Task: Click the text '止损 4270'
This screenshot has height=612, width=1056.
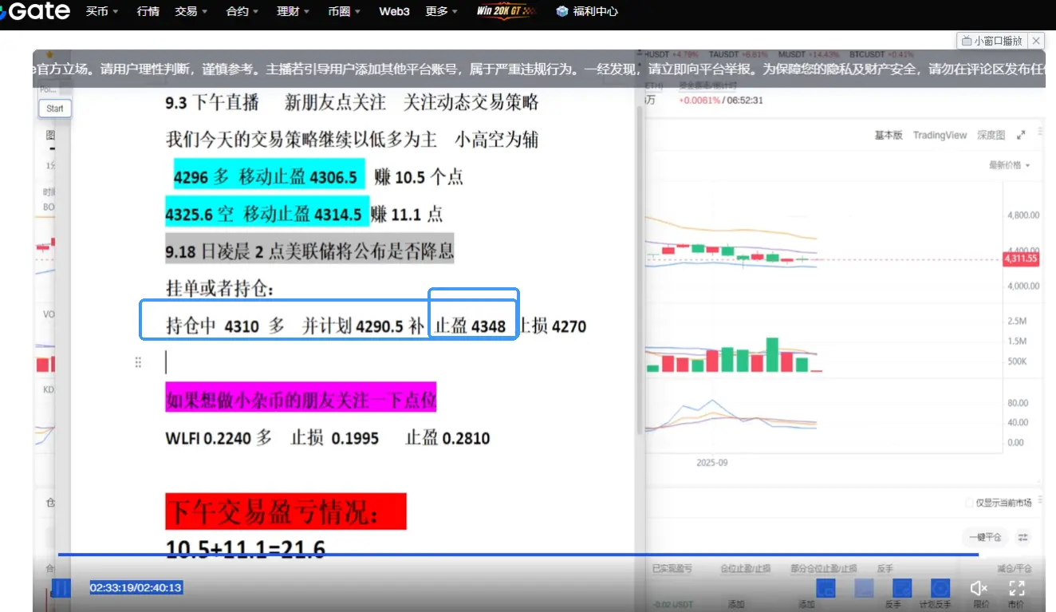Action: click(553, 326)
